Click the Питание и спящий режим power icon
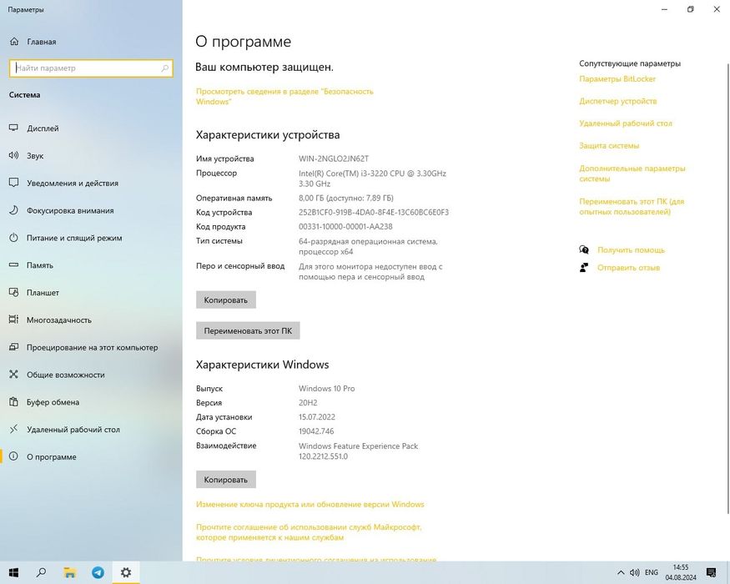This screenshot has width=730, height=584. tap(13, 238)
